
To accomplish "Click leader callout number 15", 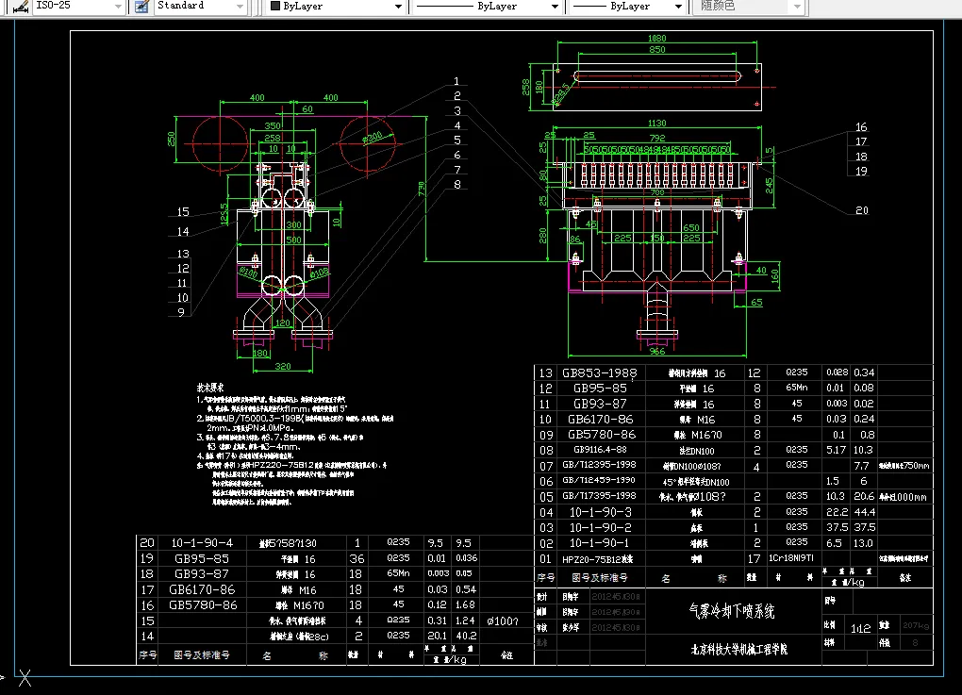I will pyautogui.click(x=183, y=211).
